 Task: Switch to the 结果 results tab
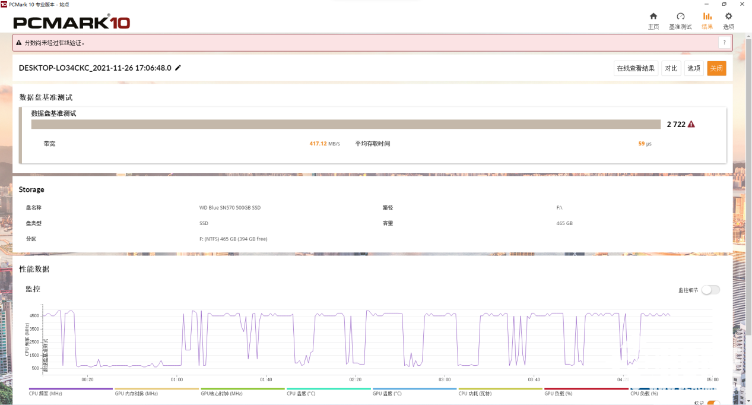(707, 21)
